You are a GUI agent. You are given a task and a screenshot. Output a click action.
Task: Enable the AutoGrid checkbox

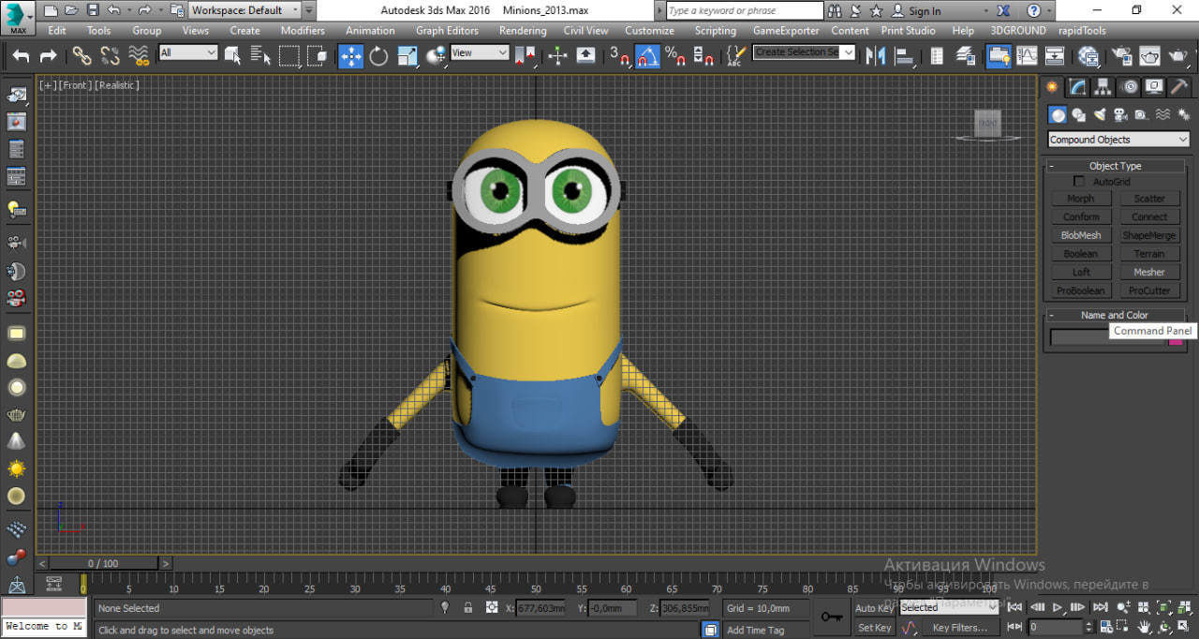click(1079, 182)
